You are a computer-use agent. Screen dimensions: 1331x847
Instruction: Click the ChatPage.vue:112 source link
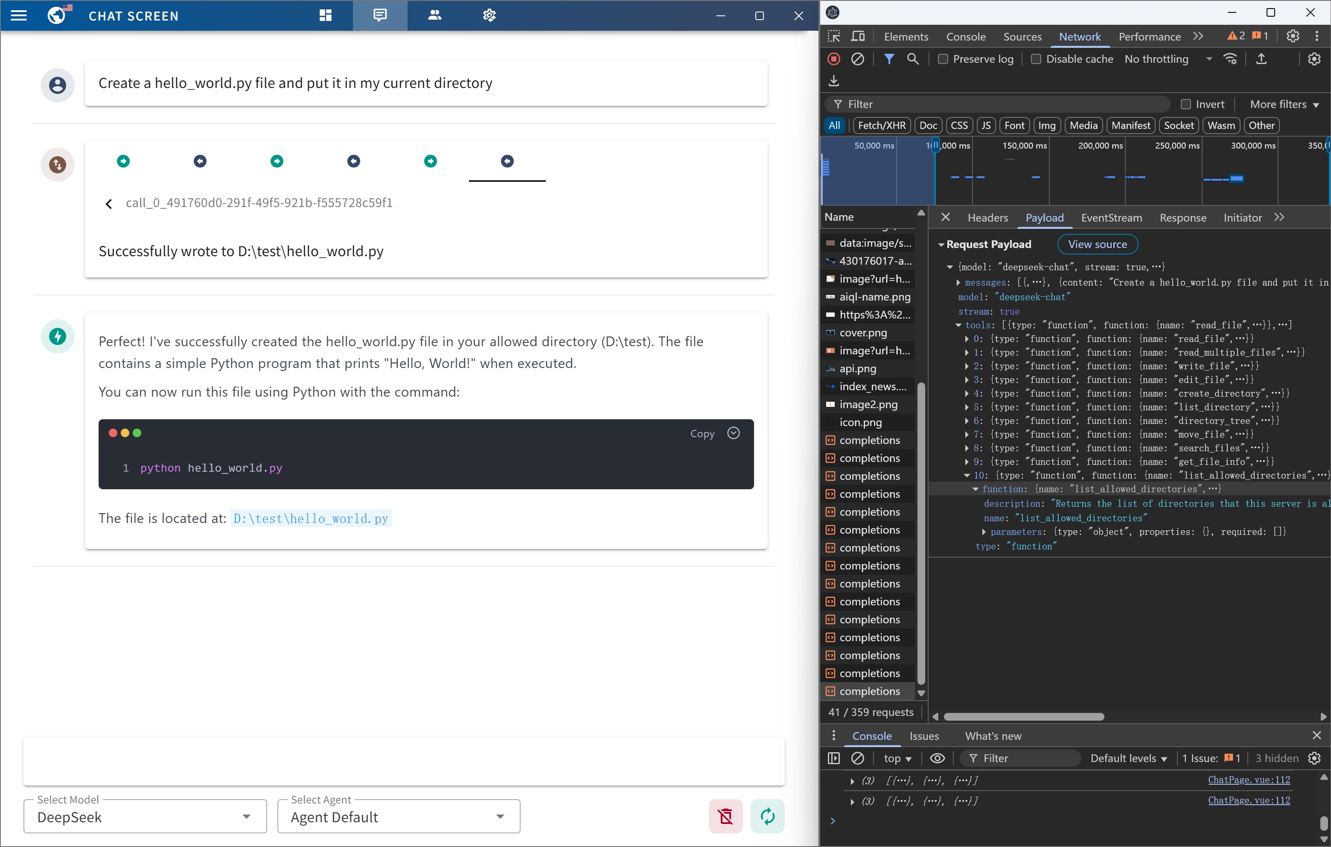1248,780
